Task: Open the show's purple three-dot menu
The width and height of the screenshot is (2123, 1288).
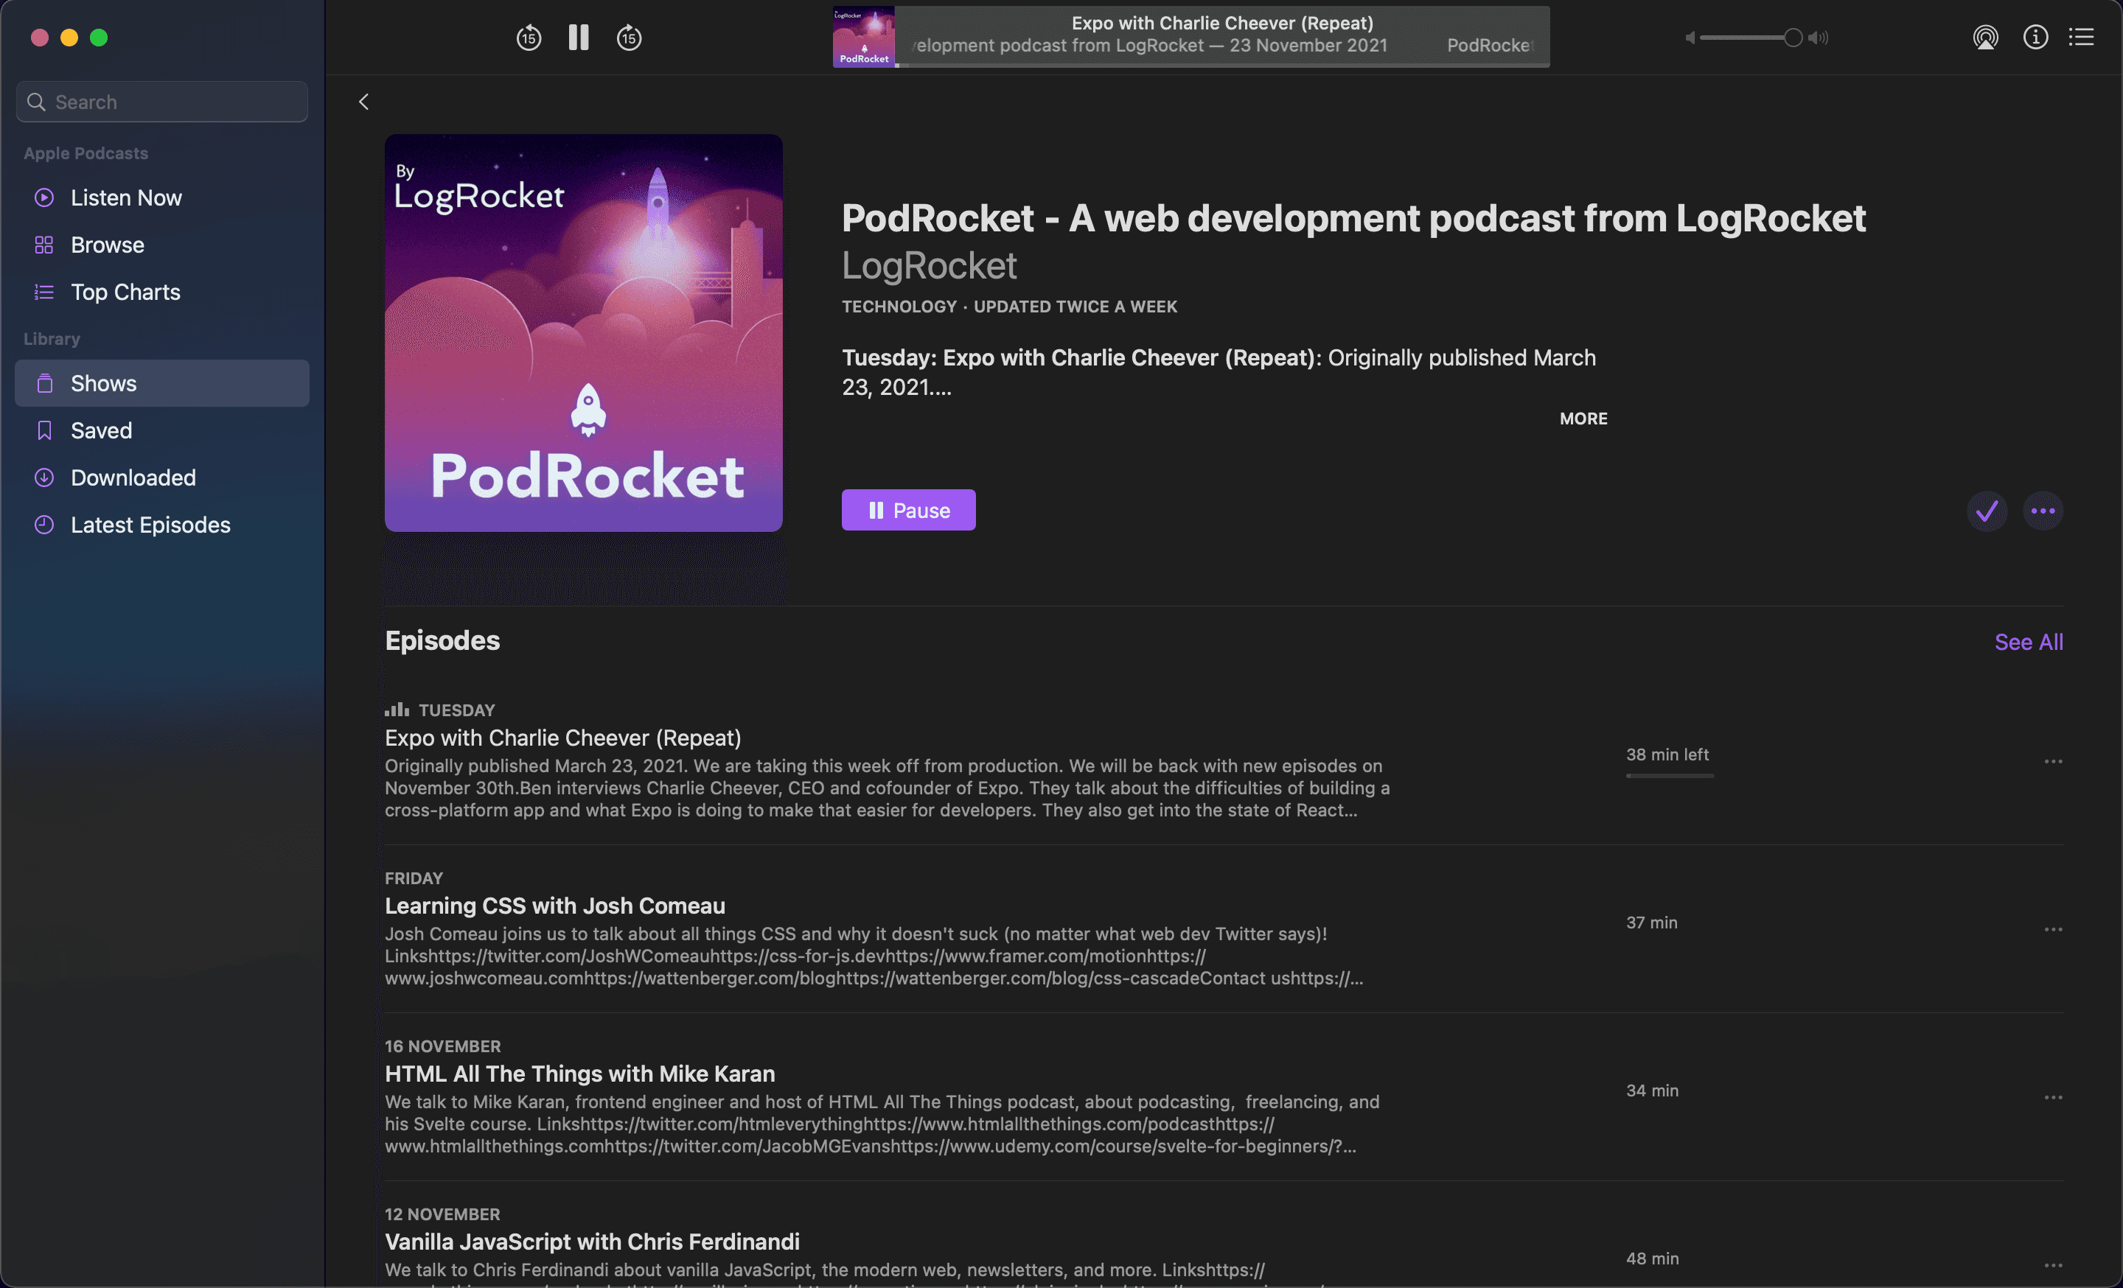Action: (x=2043, y=511)
